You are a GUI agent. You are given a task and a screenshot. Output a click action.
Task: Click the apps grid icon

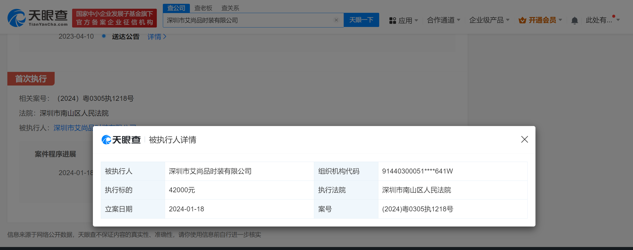tap(393, 20)
